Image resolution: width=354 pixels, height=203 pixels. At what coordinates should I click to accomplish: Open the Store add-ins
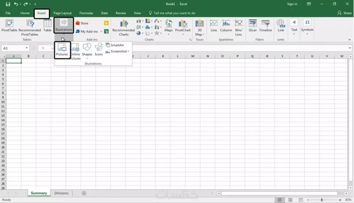point(82,23)
